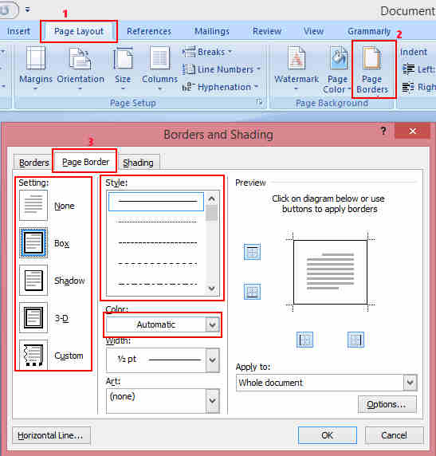
Task: Click Style list scroll up arrow
Action: tap(212, 199)
